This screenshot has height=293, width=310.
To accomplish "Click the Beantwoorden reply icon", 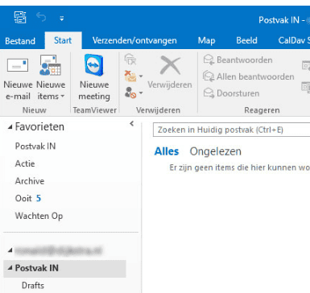I will tap(209, 60).
